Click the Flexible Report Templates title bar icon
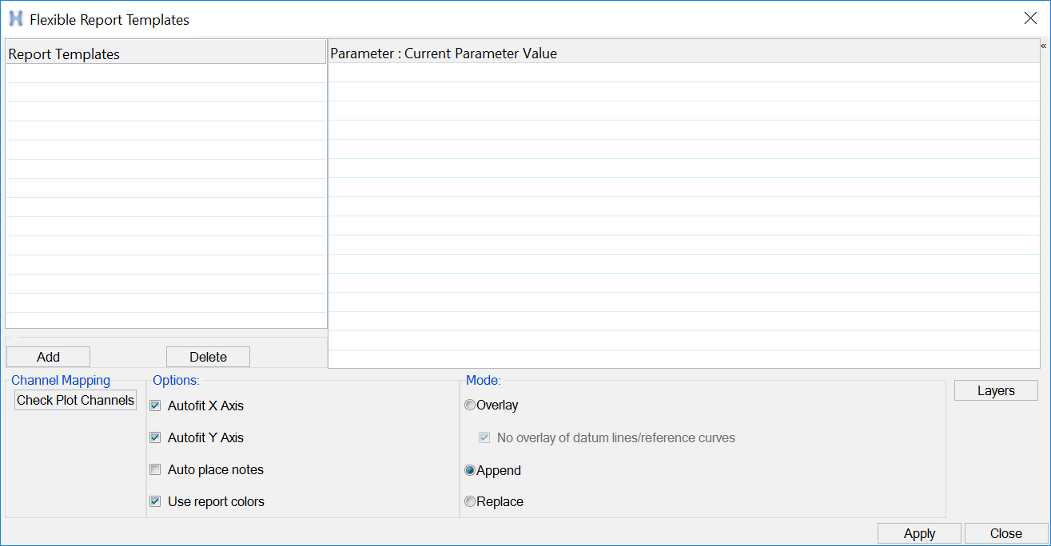Image resolution: width=1051 pixels, height=546 pixels. click(x=15, y=19)
